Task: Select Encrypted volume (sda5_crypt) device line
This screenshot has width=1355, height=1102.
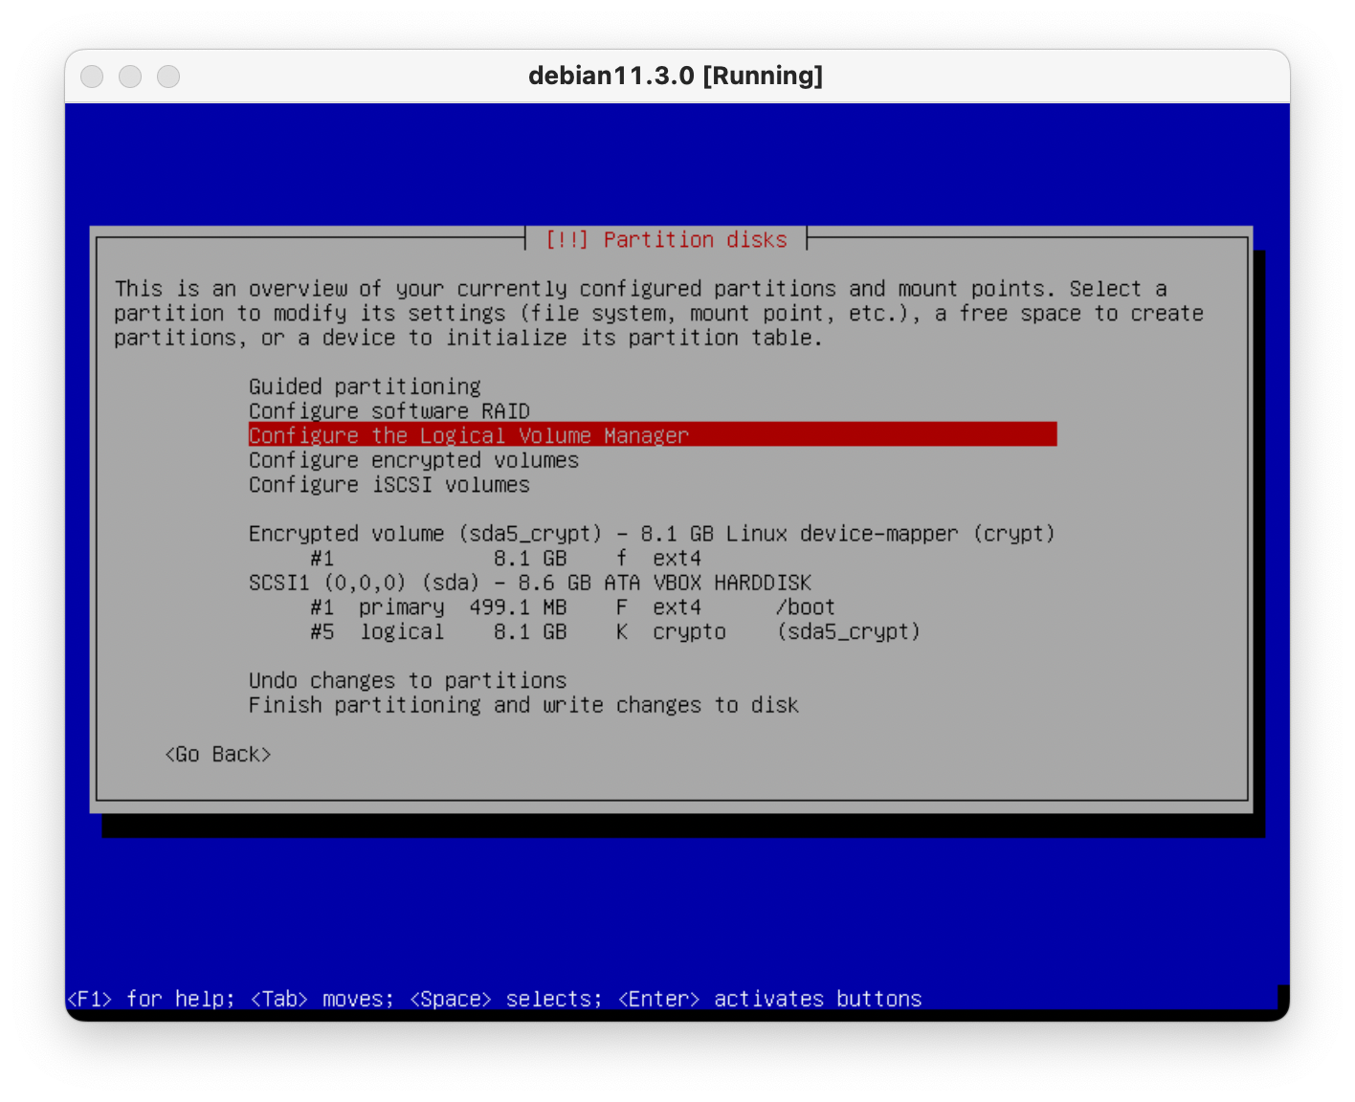Action: click(651, 534)
